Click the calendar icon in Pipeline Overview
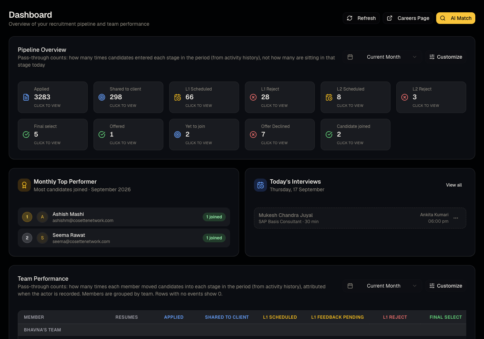 pos(350,57)
